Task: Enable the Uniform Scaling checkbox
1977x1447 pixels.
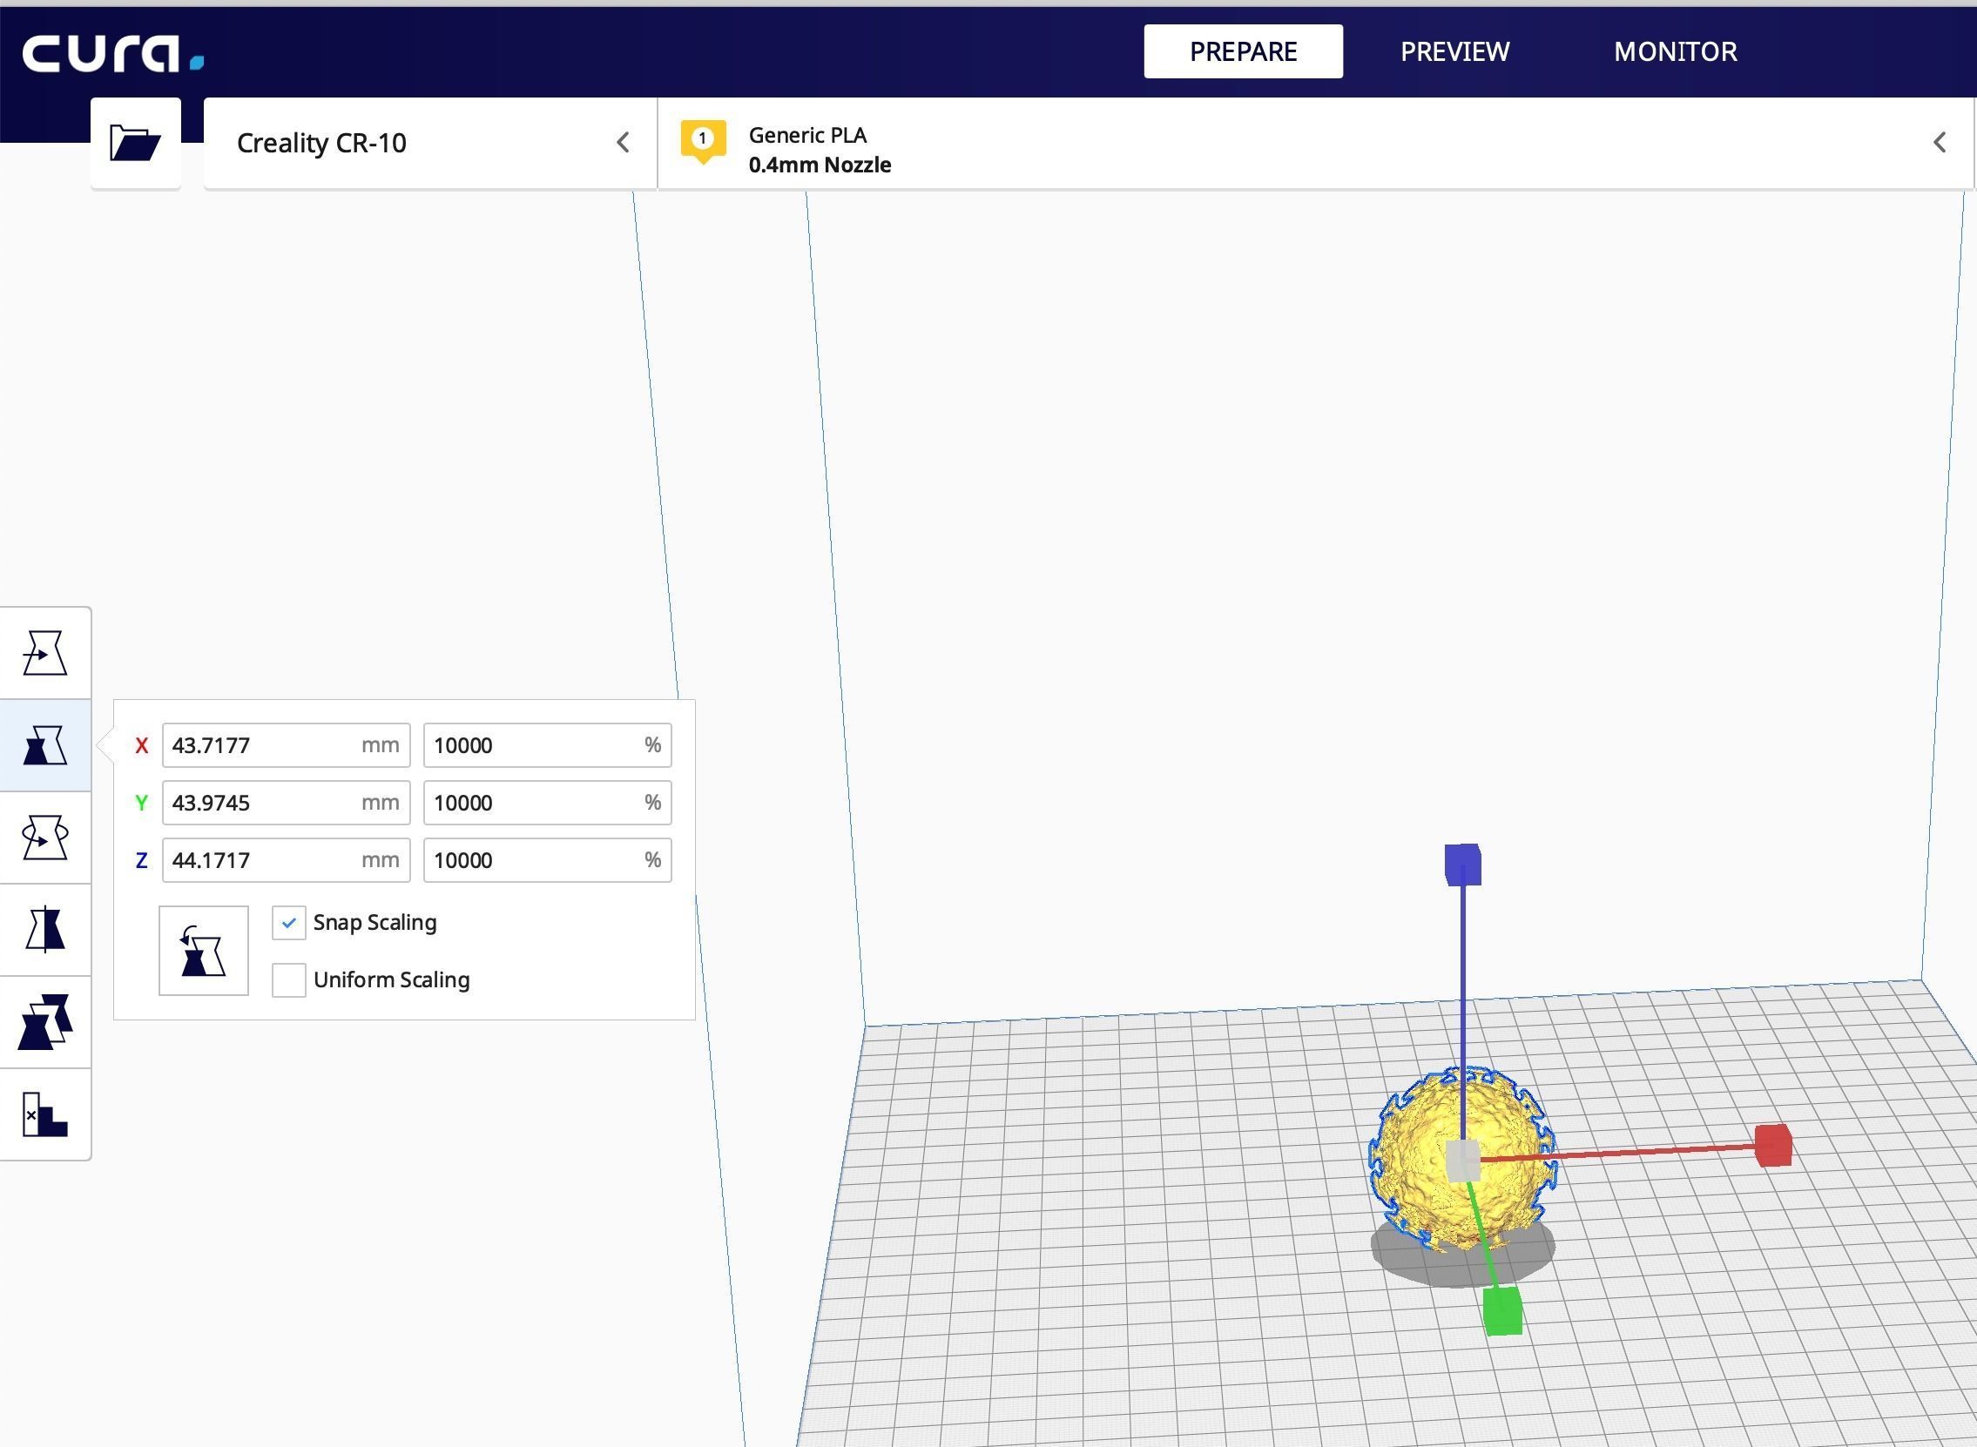Action: pyautogui.click(x=288, y=980)
